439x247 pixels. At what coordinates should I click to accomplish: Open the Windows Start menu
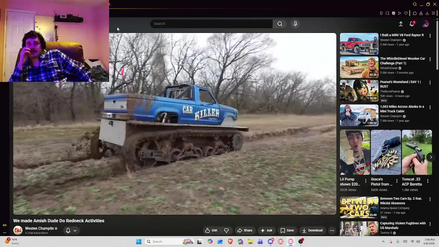(139, 242)
